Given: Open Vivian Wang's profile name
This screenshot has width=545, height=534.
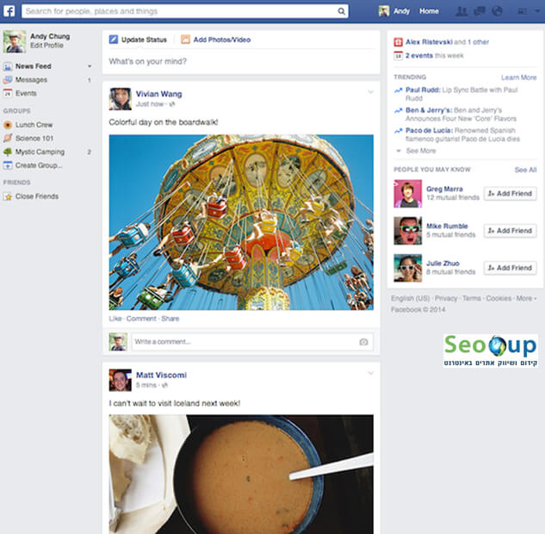Looking at the screenshot, I should 158,94.
